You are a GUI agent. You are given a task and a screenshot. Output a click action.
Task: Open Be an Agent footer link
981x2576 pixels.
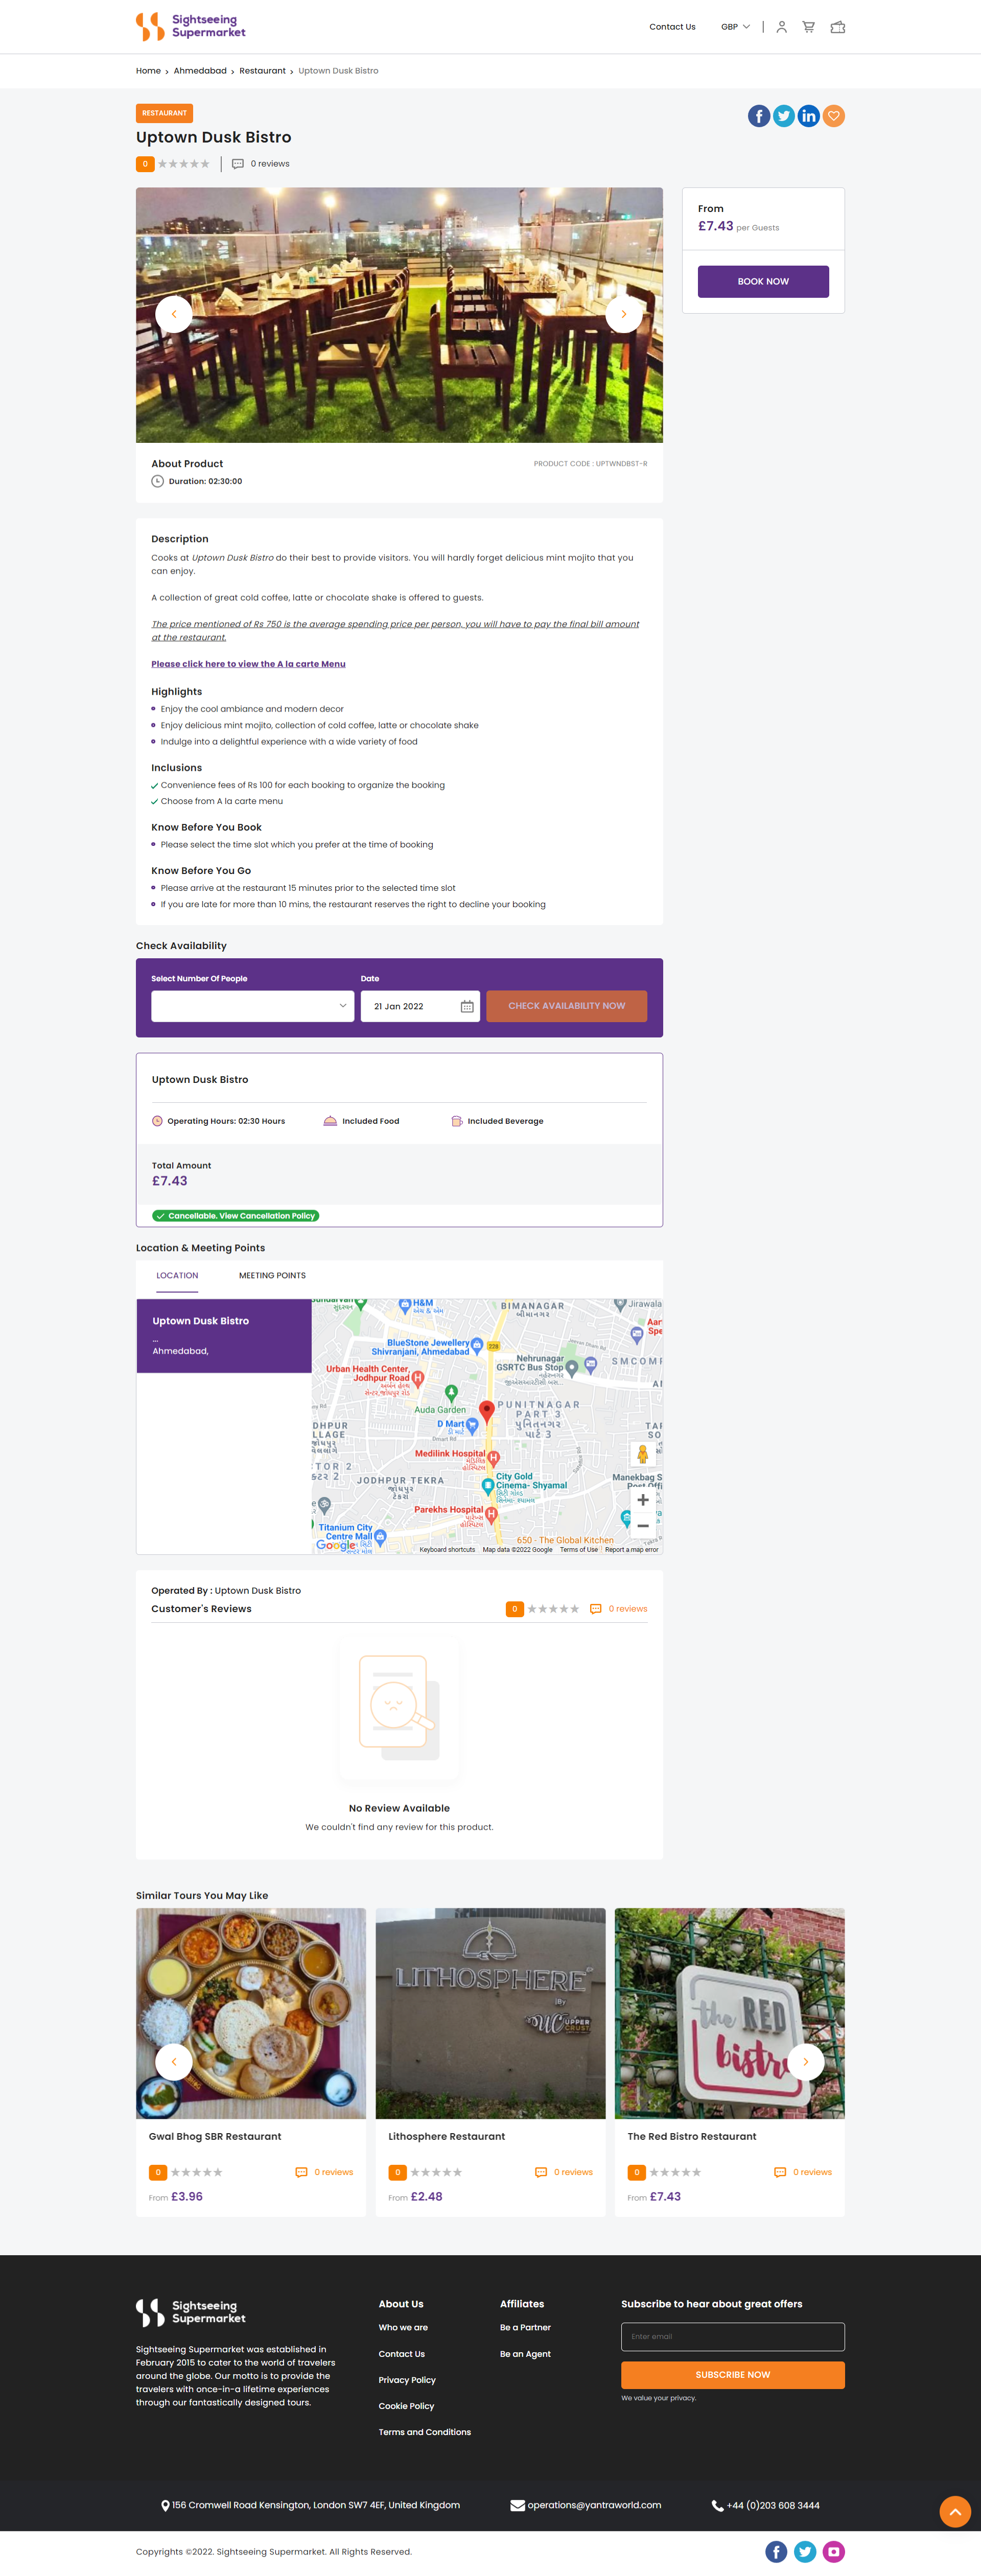(525, 2354)
